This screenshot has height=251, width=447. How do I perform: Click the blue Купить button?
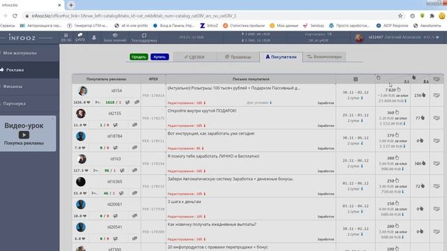(x=160, y=57)
